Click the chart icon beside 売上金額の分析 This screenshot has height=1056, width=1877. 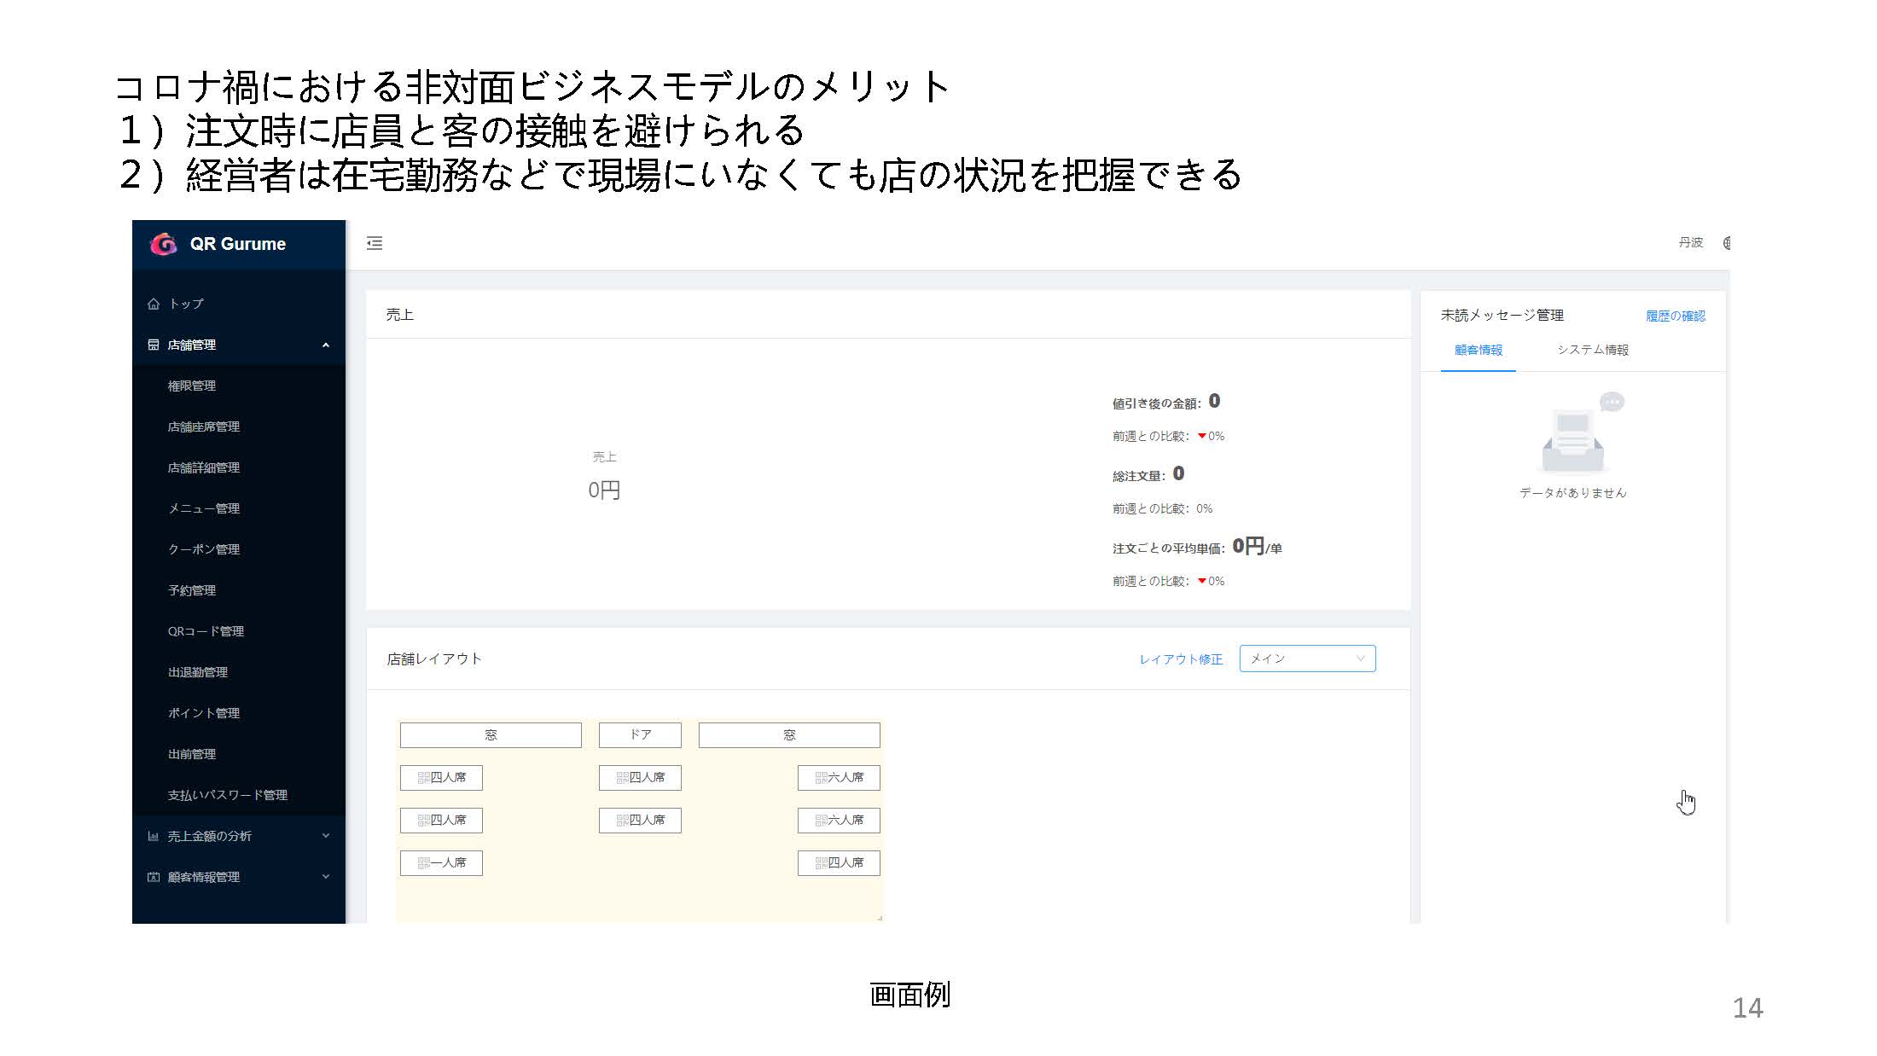pyautogui.click(x=154, y=836)
